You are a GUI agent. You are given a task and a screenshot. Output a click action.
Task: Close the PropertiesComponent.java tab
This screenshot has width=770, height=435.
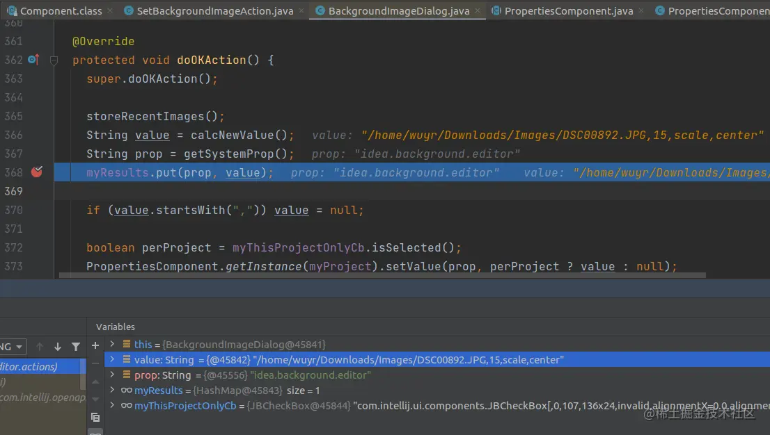[641, 10]
